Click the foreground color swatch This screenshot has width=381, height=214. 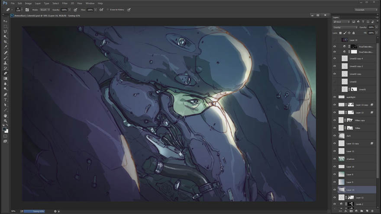4,129
